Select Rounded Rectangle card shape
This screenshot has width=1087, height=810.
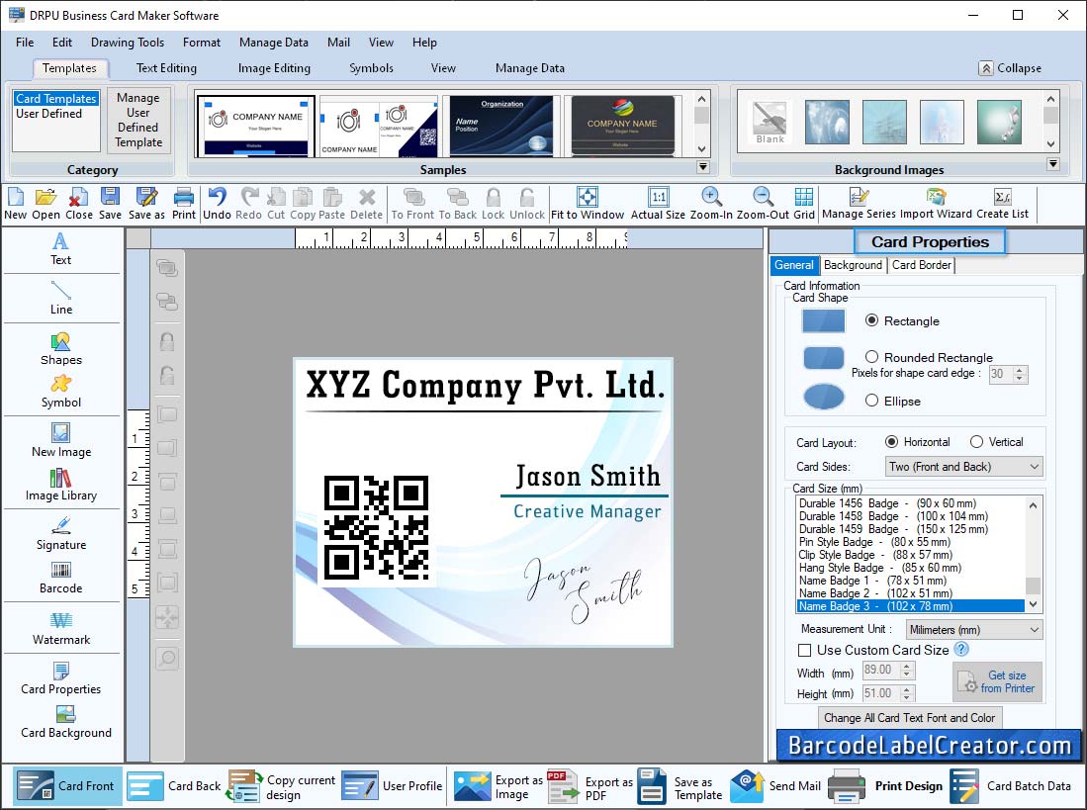pos(871,357)
